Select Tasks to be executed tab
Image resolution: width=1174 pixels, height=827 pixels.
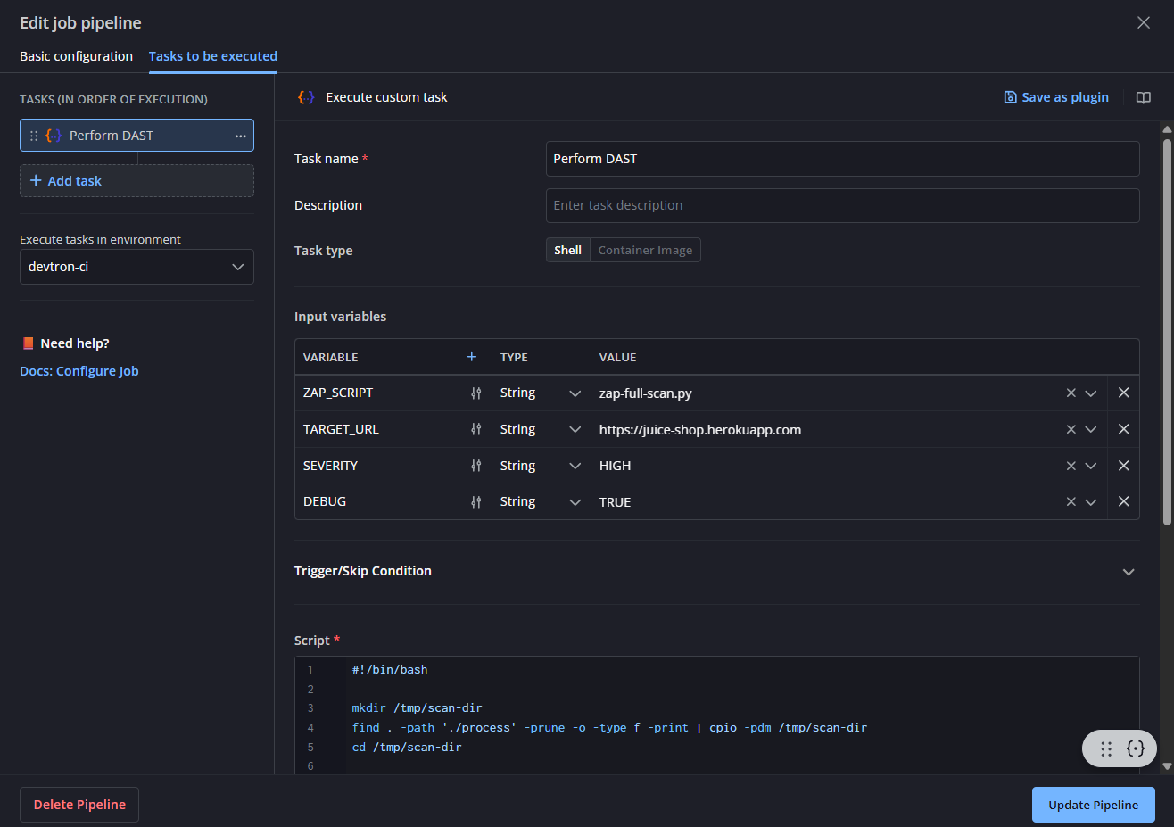(x=212, y=56)
